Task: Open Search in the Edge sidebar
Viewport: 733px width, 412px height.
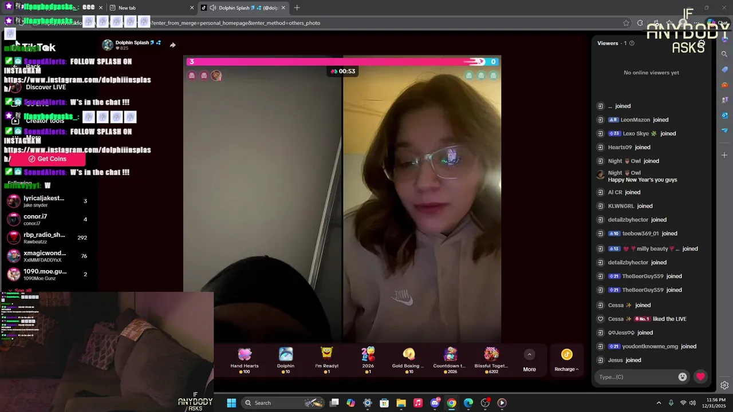Action: pos(724,54)
